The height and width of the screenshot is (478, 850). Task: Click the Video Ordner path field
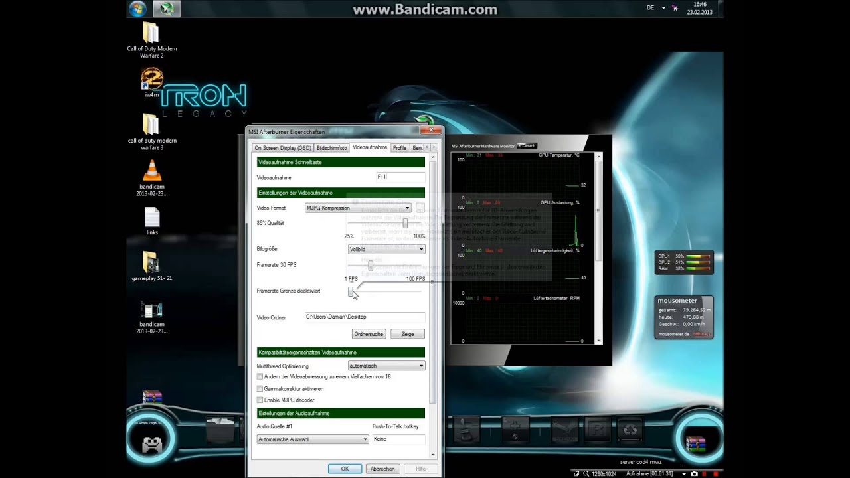(365, 317)
